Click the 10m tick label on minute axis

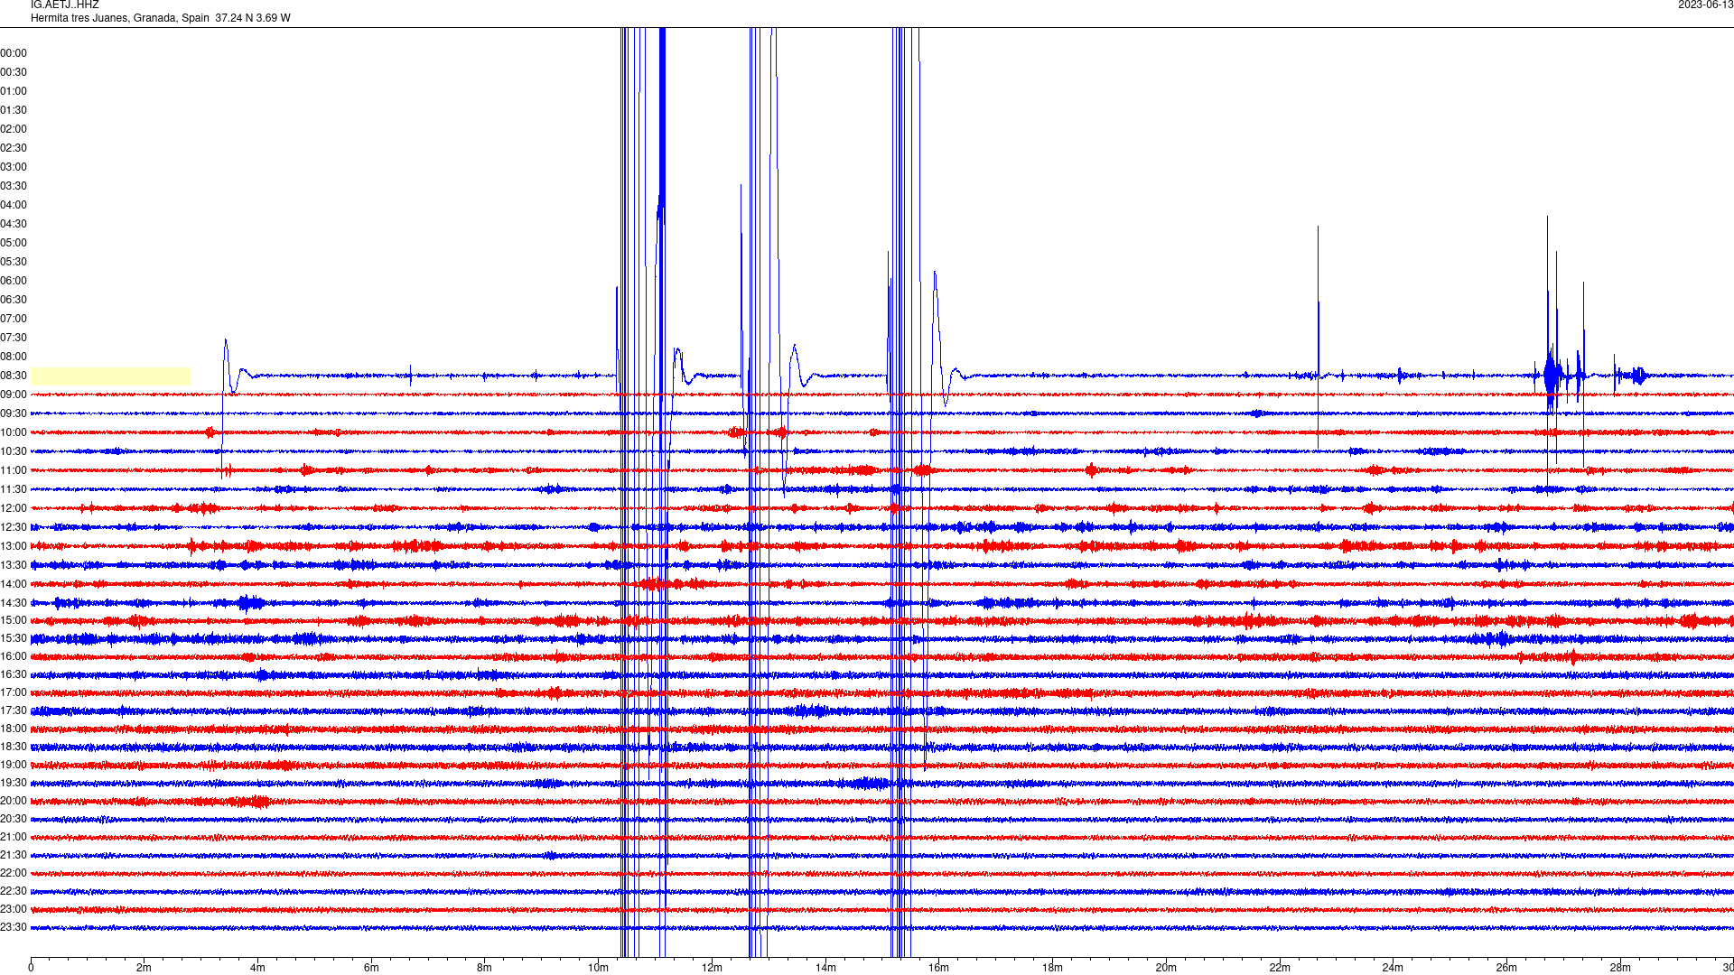click(598, 968)
